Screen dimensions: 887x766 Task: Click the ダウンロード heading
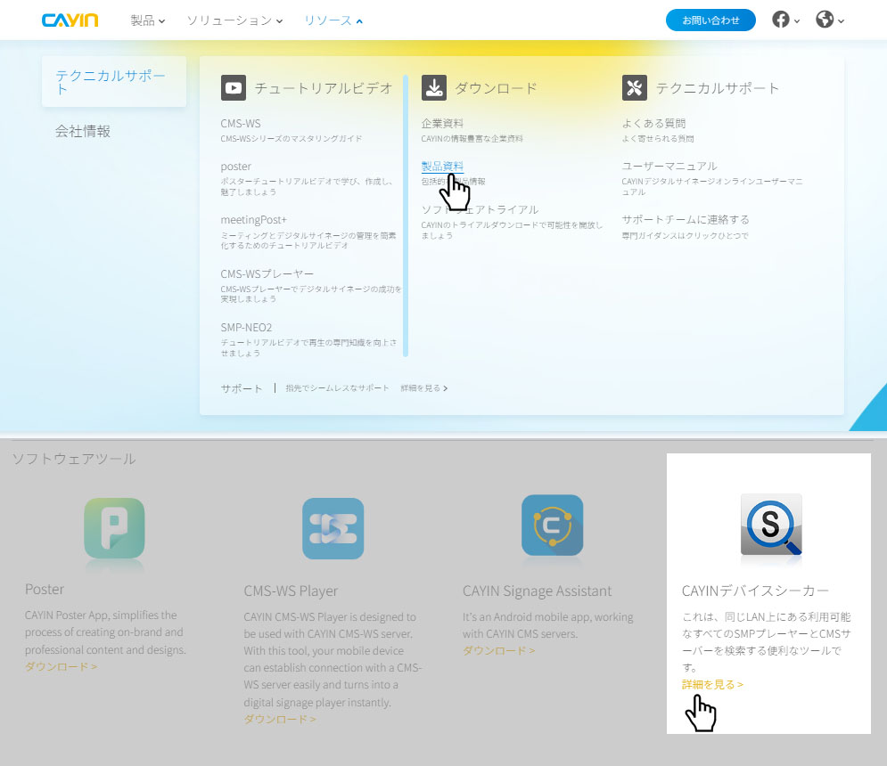[496, 88]
